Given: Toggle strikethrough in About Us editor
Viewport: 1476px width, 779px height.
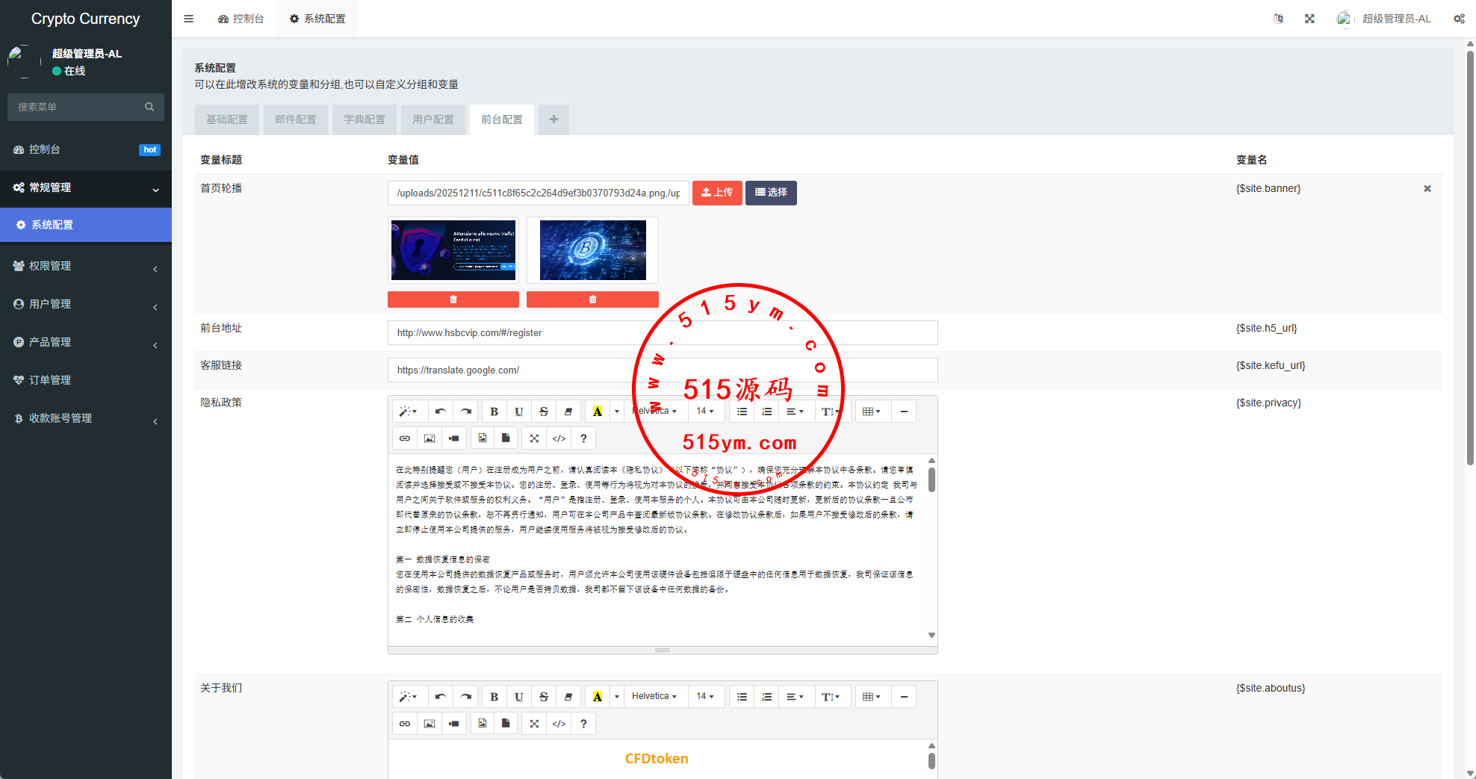Looking at the screenshot, I should (544, 697).
